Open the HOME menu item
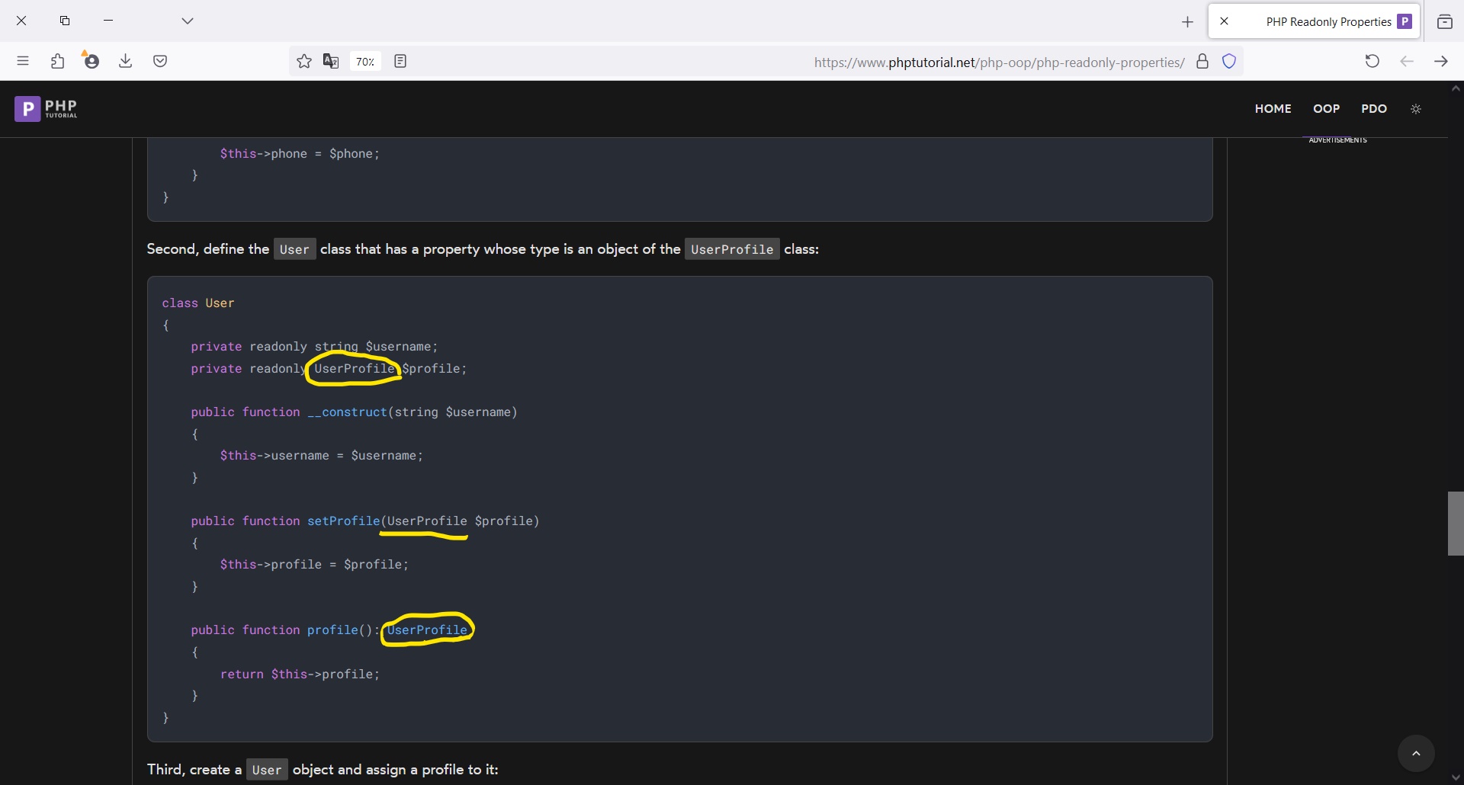 point(1273,109)
